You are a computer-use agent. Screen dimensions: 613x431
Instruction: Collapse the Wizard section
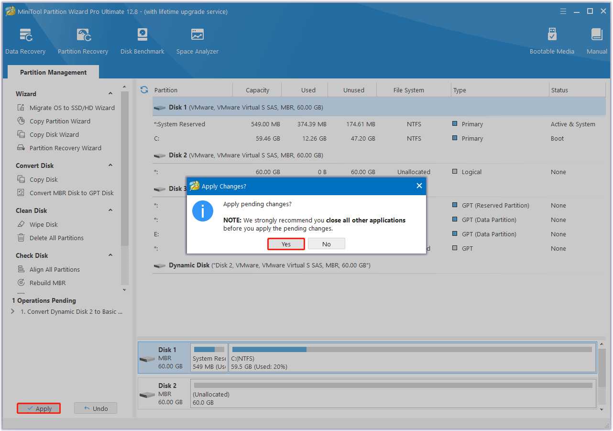click(x=110, y=94)
